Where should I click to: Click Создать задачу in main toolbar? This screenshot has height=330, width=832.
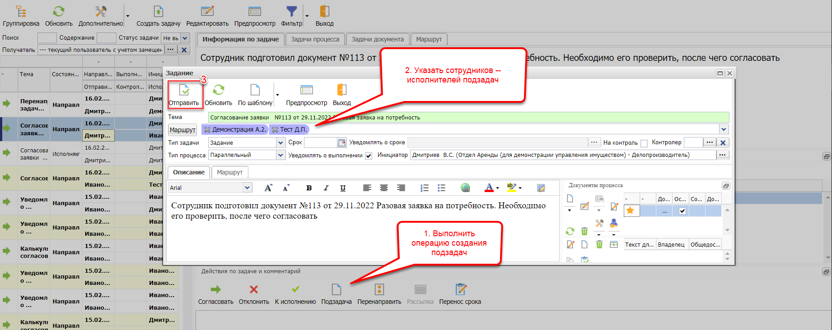click(x=158, y=12)
